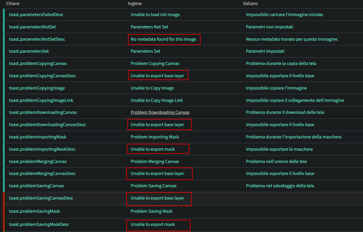363x232 pixels.
Task: Click the "Inglese" column header
Action: click(x=135, y=4)
